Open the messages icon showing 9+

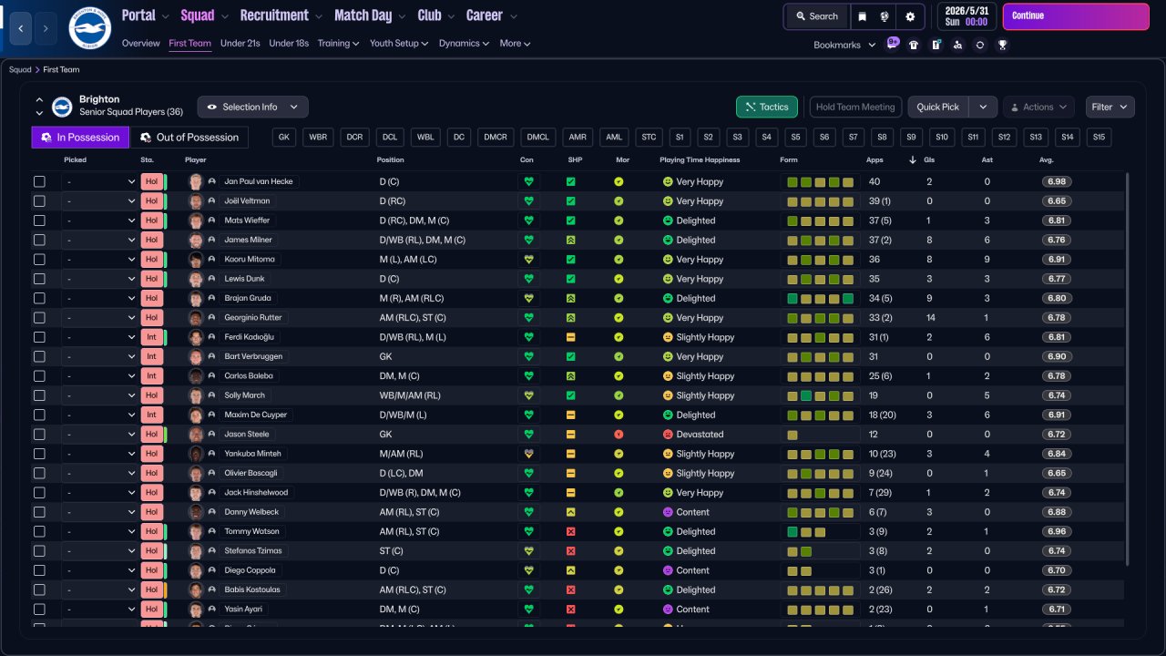[x=892, y=44]
